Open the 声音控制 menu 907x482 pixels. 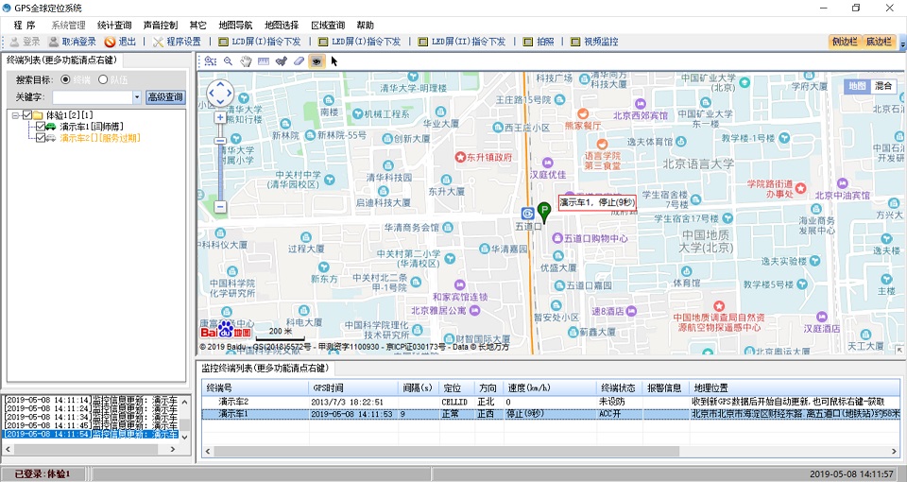pos(161,25)
